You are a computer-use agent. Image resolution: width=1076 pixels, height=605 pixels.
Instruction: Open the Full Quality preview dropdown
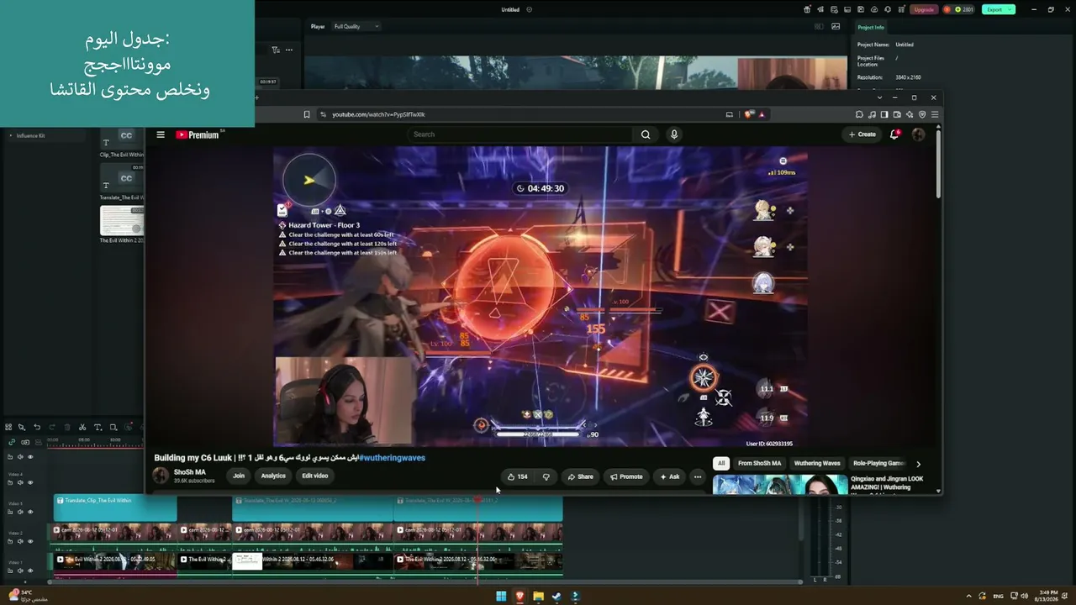[356, 26]
